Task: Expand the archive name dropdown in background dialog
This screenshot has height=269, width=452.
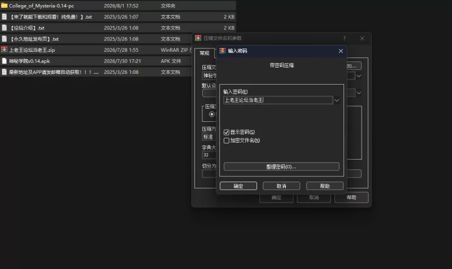Action: click(x=359, y=76)
